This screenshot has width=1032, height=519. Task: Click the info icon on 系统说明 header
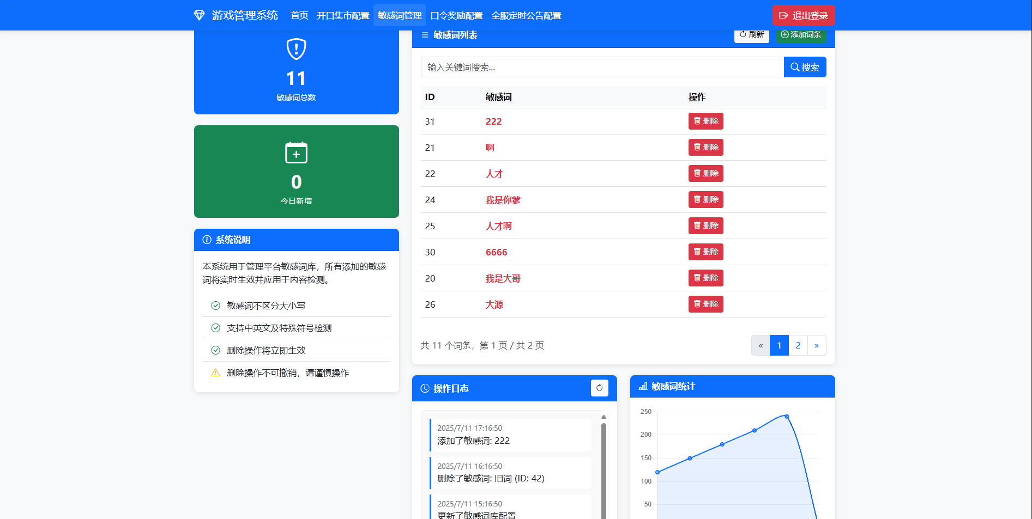tap(206, 240)
